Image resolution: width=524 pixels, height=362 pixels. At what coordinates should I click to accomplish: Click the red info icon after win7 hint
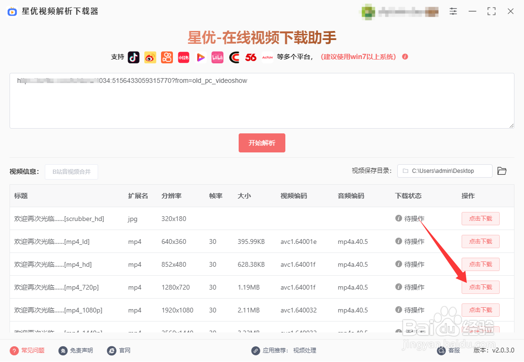(405, 57)
